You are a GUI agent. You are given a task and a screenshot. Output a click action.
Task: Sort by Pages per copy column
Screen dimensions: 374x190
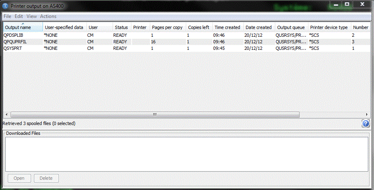point(167,27)
